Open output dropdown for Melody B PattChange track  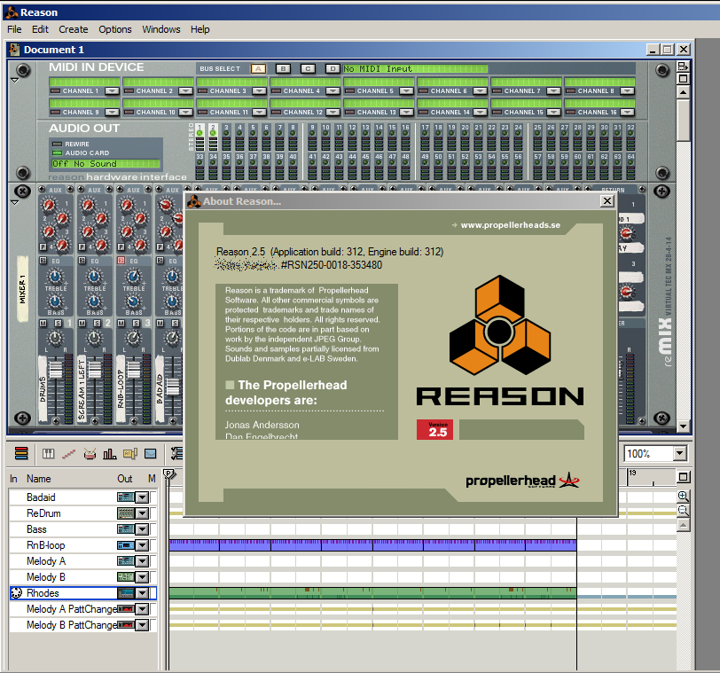tap(142, 625)
